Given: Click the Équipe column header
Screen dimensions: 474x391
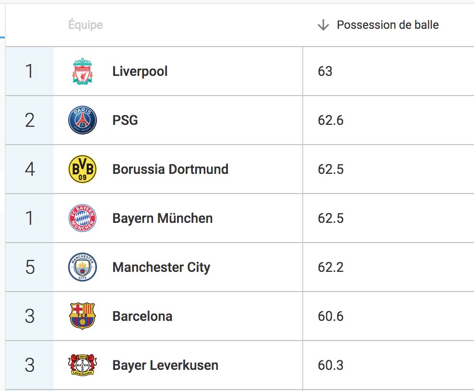Looking at the screenshot, I should (85, 24).
